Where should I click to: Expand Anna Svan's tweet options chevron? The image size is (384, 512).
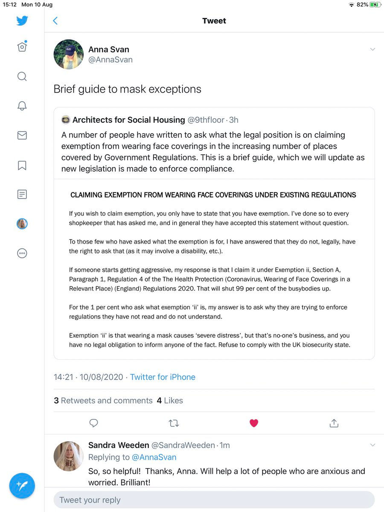point(372,49)
